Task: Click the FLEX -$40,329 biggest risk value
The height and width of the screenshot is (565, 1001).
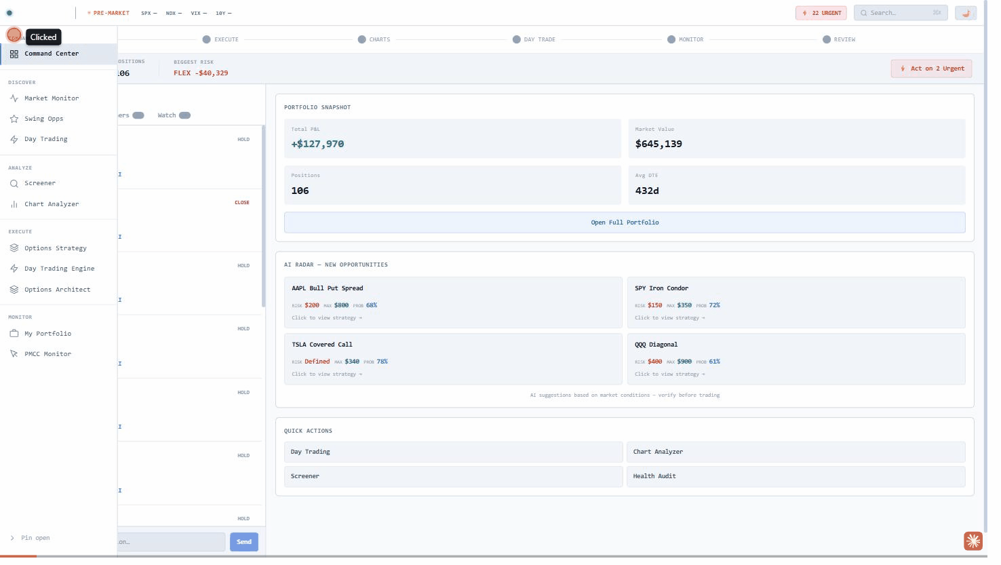Action: [201, 73]
